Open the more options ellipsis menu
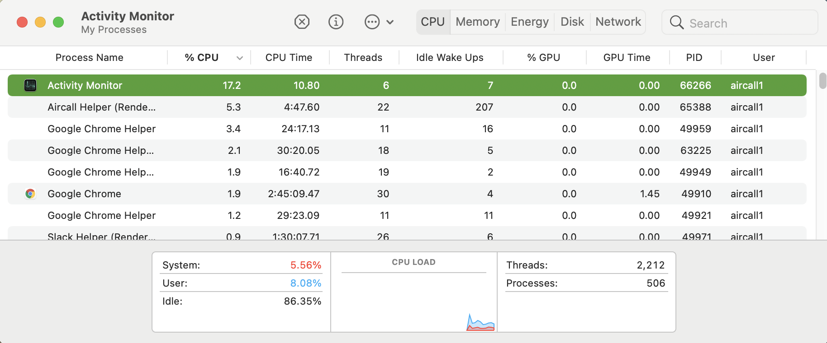827x343 pixels. click(372, 22)
